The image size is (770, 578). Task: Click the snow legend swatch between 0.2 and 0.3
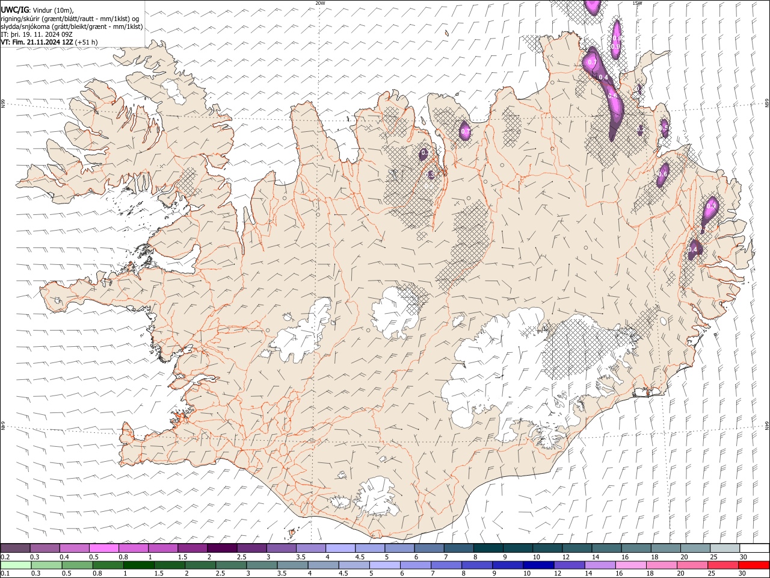(15, 548)
